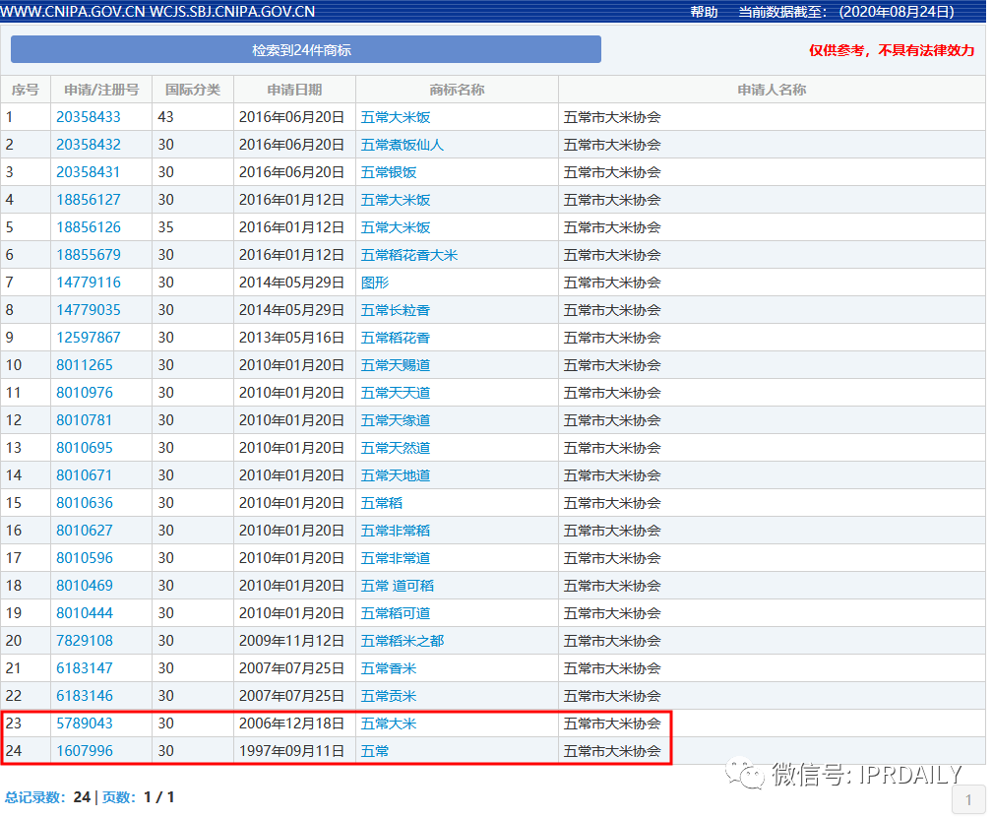Viewport: 993px width, 818px height.
Task: Open trademark 五常非常稻
Action: coord(396,531)
